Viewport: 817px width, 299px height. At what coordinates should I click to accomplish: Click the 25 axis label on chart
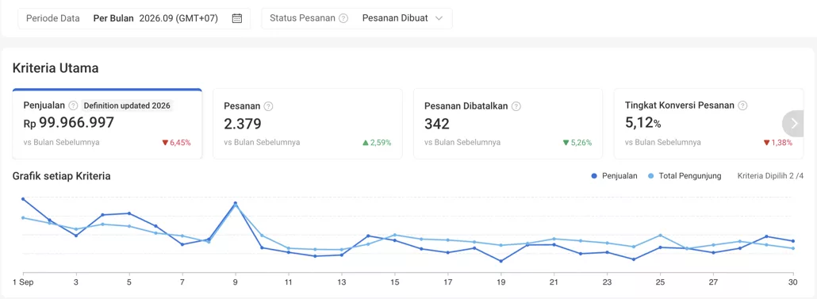[x=660, y=282]
